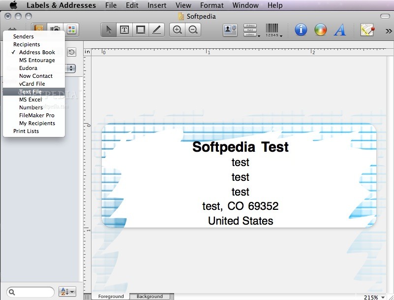
Task: Switch to the Background tab
Action: coord(151,296)
